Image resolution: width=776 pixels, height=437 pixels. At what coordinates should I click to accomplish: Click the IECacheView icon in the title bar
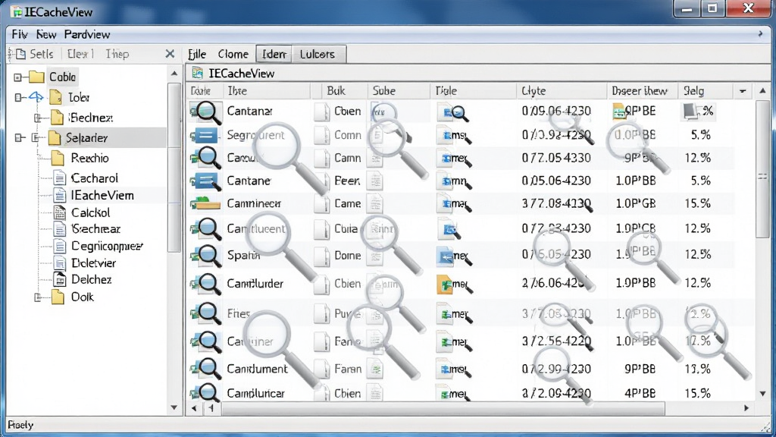click(17, 11)
